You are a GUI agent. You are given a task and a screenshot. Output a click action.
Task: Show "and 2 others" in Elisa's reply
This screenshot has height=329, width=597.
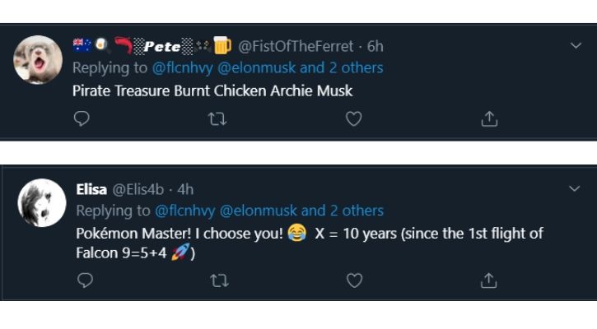(343, 211)
